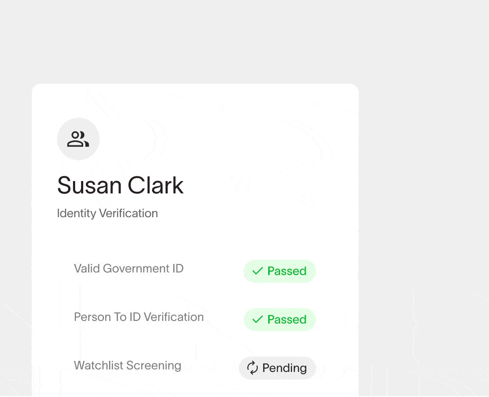Click the circular arrows icon in Pending badge
This screenshot has width=489, height=397.
(253, 368)
